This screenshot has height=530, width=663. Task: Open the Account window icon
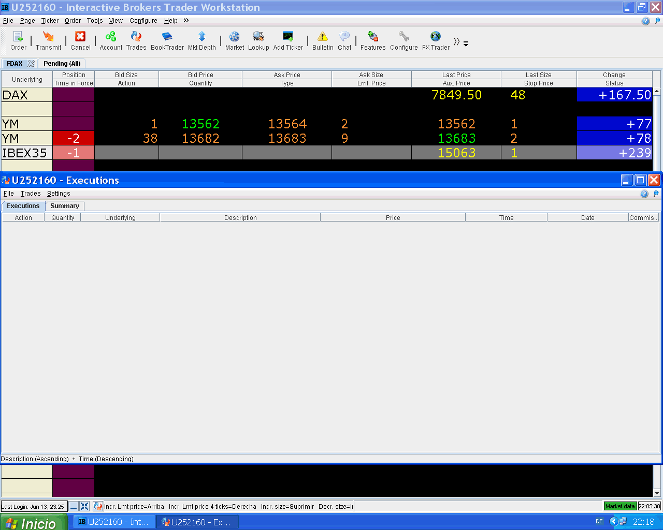[111, 37]
